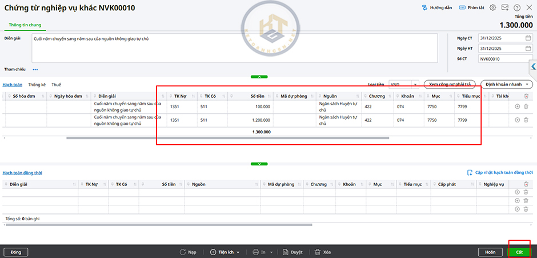Open the Loại tiền VND dropdown

(x=415, y=84)
